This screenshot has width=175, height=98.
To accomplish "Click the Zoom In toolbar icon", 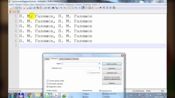I will click(61, 8).
